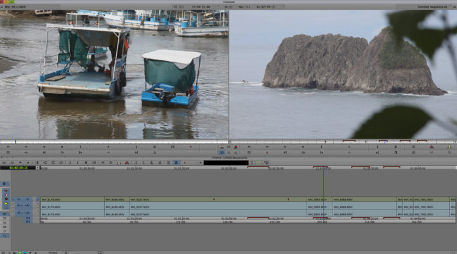The height and width of the screenshot is (254, 457).
Task: Click in the source monitor position bar
Action: [114, 142]
